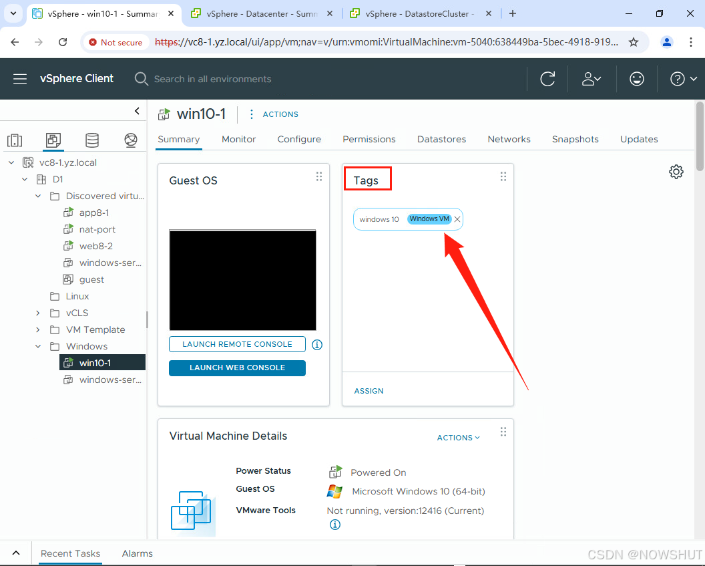The image size is (705, 566).
Task: Click the three-dot icon beside ACTIONS
Action: [x=251, y=114]
